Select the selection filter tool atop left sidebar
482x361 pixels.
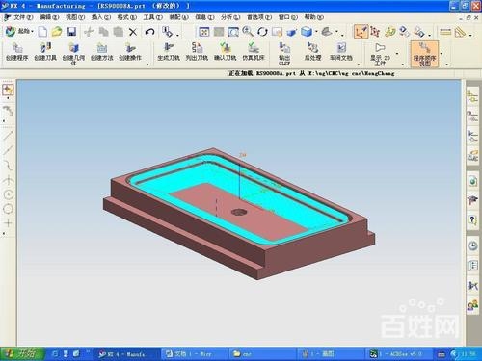pos(8,90)
